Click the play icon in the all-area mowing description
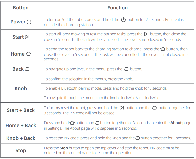This screenshot has height=159, width=196. click(x=146, y=34)
